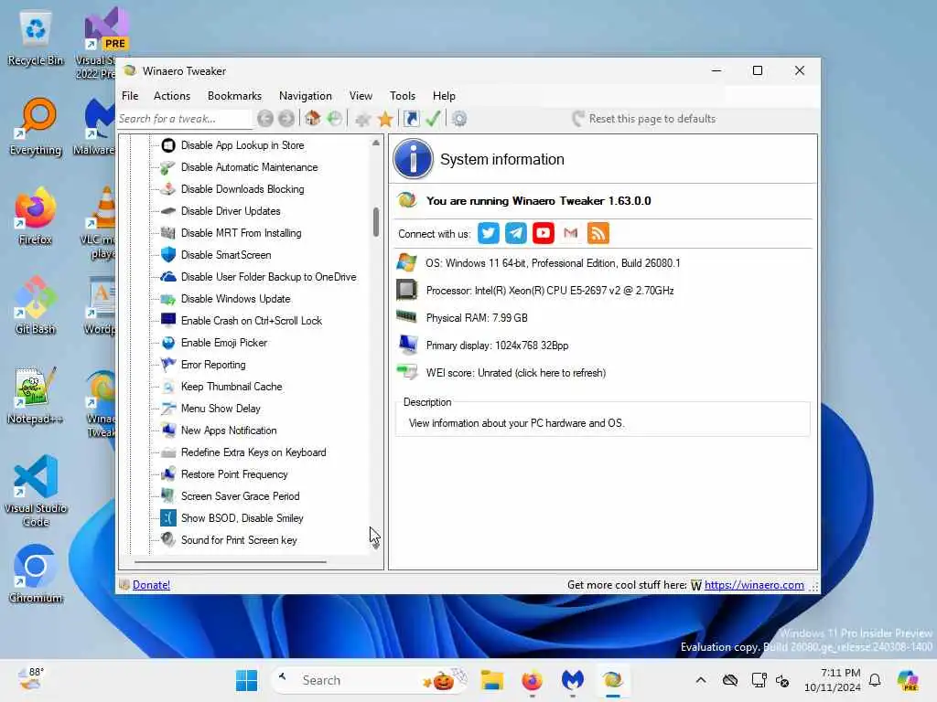Click the green refresh globe toolbar icon
The image size is (937, 702).
(335, 118)
